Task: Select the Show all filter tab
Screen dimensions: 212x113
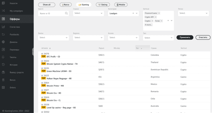Action: (47, 5)
